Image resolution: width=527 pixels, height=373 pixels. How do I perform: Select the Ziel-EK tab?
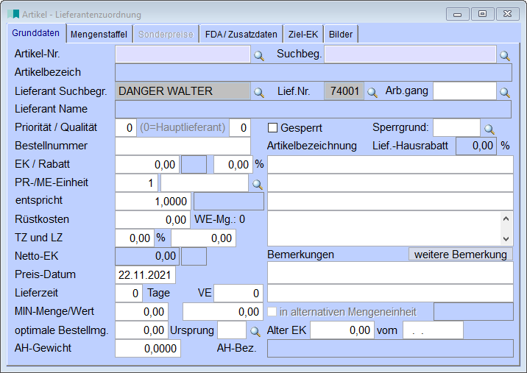click(x=304, y=34)
